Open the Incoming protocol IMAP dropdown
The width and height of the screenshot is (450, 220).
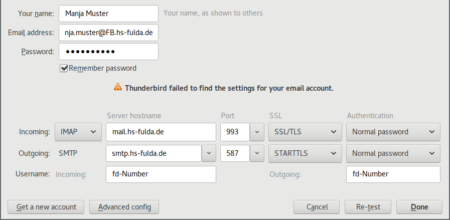coord(77,132)
